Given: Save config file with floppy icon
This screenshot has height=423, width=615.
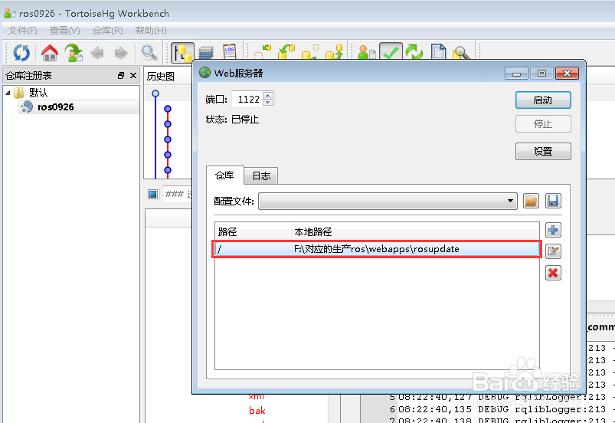Looking at the screenshot, I should pos(553,201).
